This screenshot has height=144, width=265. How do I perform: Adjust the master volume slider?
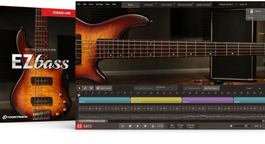point(246,126)
